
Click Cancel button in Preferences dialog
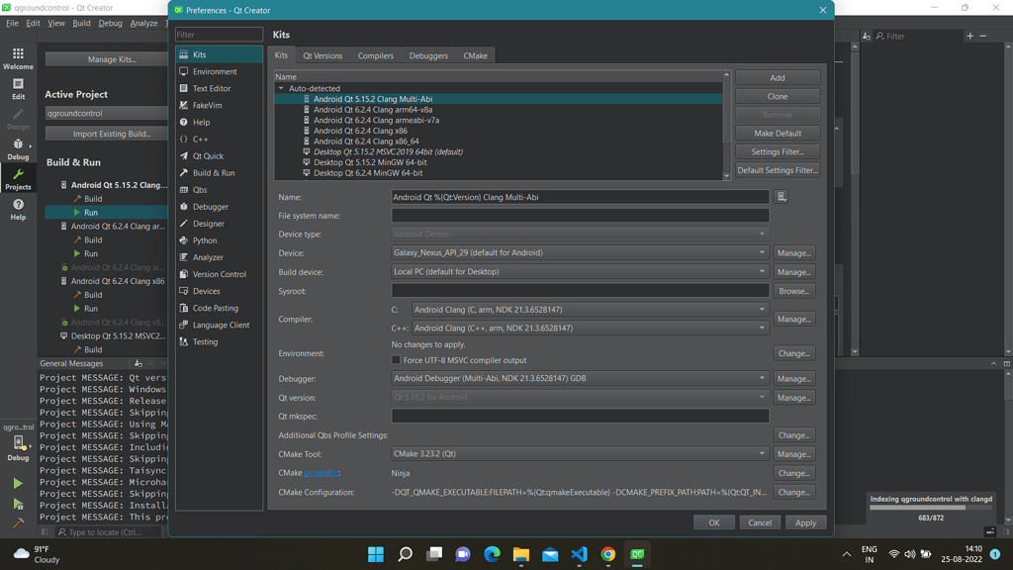tap(760, 522)
